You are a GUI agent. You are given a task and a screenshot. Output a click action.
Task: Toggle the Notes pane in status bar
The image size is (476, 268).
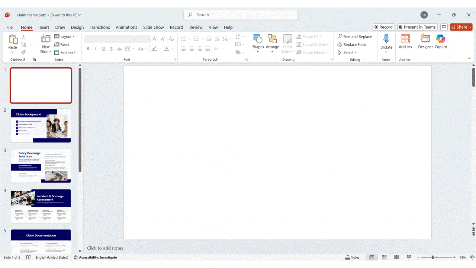pos(352,257)
